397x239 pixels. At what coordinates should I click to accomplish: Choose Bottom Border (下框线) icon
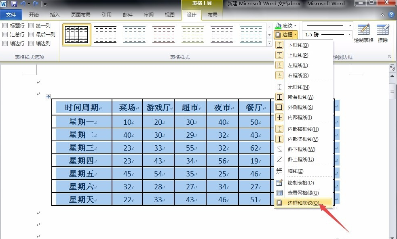tap(279, 45)
